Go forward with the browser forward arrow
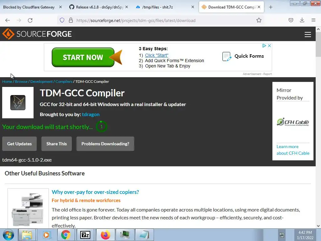Image resolution: width=321 pixels, height=241 pixels. [19, 20]
